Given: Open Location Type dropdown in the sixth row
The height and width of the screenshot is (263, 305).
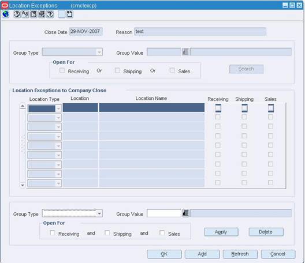Looking at the screenshot, I should (58, 155).
